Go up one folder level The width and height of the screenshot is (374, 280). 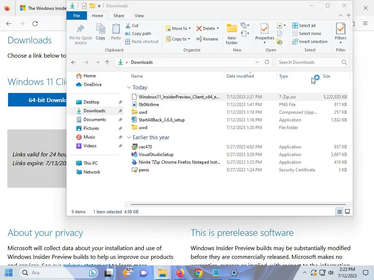(x=107, y=62)
